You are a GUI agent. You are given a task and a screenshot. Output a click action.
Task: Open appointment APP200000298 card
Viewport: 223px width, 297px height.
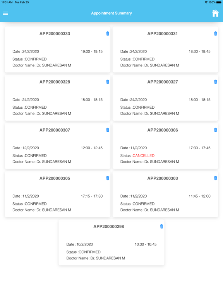(x=111, y=242)
